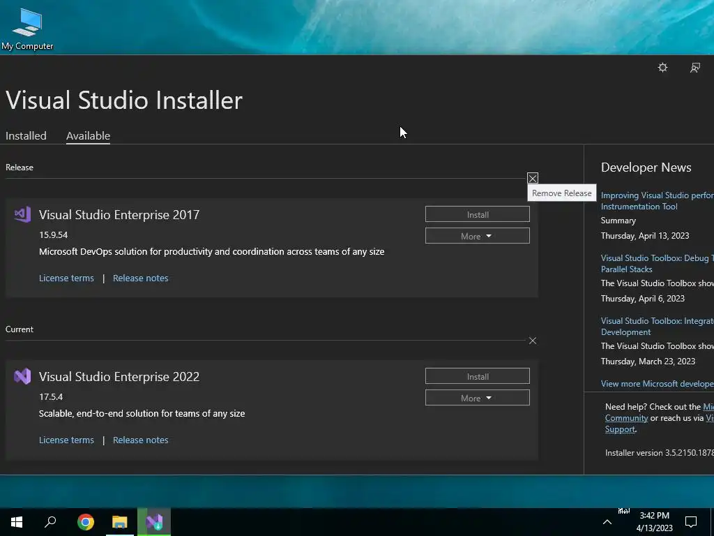Switch to the Installed tab
This screenshot has width=714, height=536.
click(x=26, y=136)
